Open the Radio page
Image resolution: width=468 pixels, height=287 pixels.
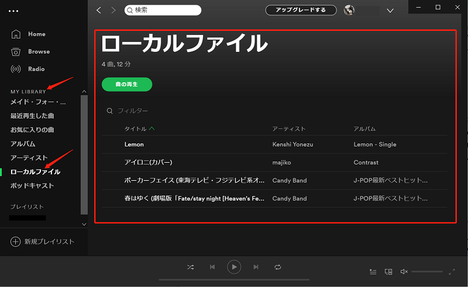point(36,69)
